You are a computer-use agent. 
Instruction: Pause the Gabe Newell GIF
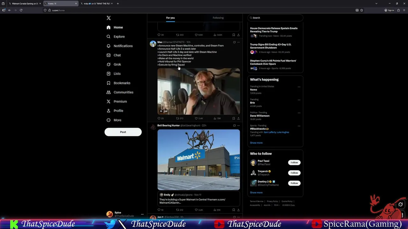tap(161, 111)
